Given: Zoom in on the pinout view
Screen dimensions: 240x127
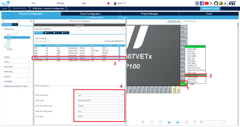Looking at the screenshot, I should click(143, 122).
